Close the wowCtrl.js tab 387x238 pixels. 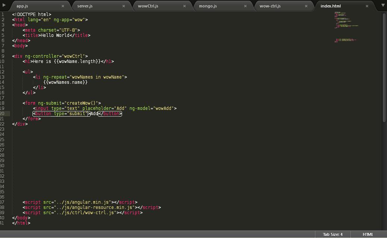point(184,6)
